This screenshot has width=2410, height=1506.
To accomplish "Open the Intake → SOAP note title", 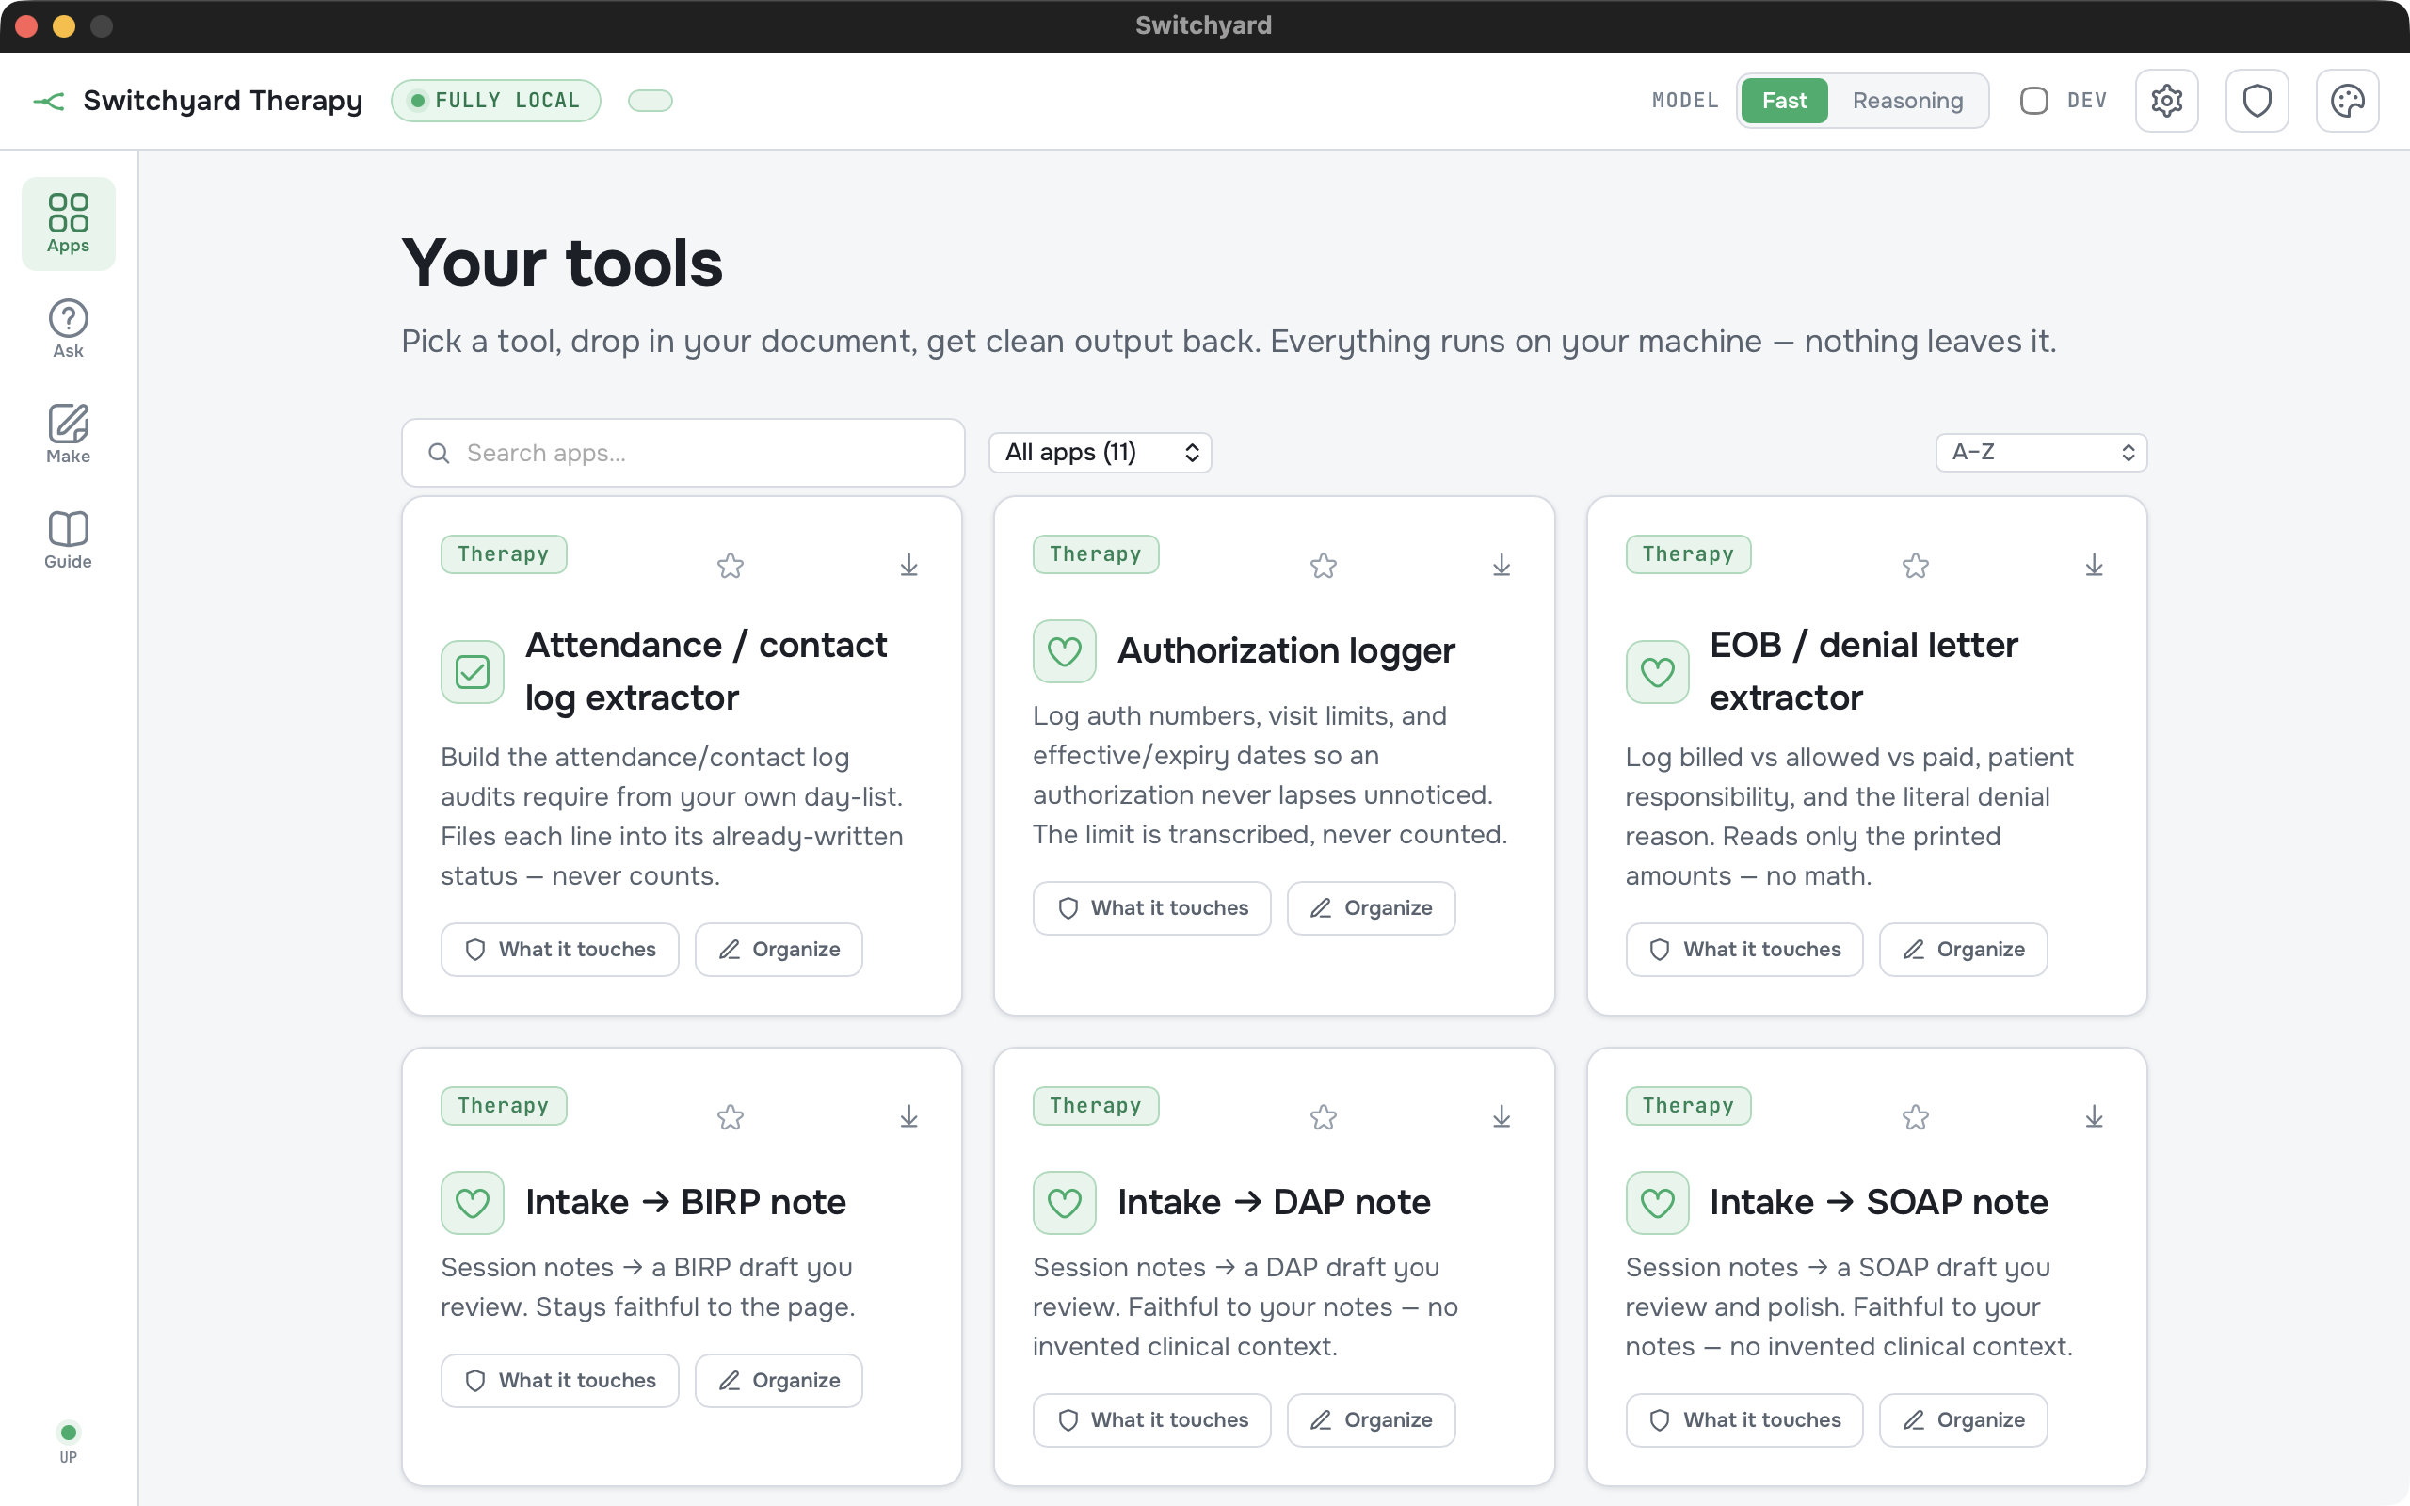I will point(1878,1203).
